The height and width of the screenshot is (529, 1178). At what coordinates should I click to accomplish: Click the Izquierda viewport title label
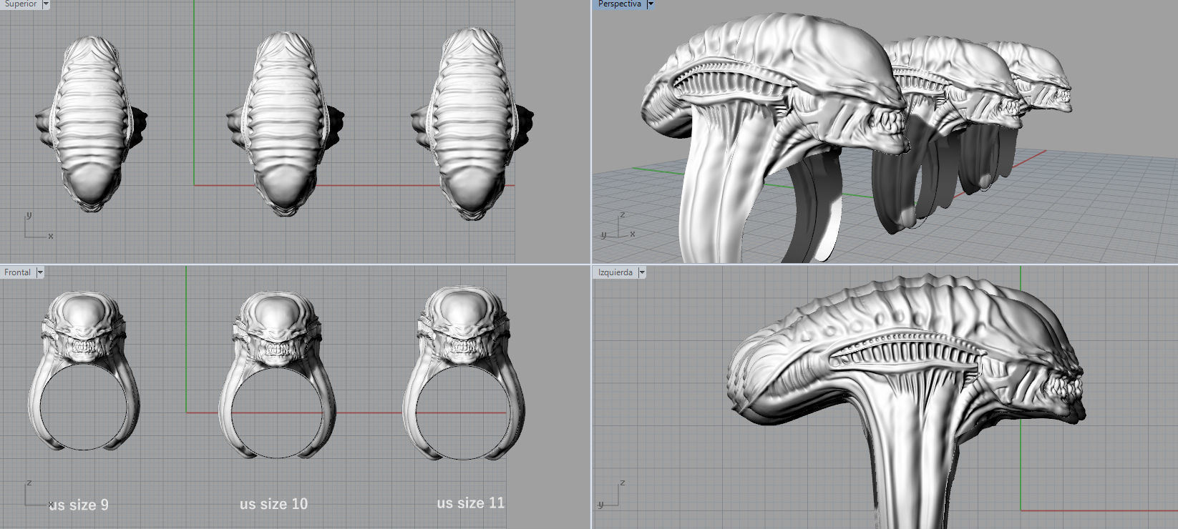click(x=615, y=272)
